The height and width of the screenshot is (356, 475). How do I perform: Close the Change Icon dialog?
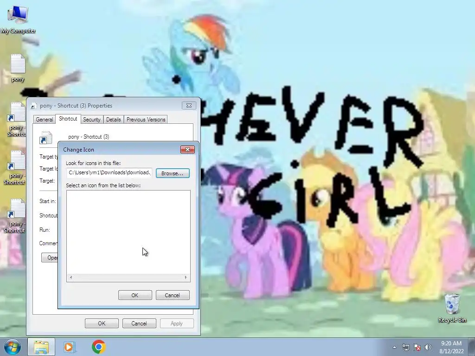point(187,150)
